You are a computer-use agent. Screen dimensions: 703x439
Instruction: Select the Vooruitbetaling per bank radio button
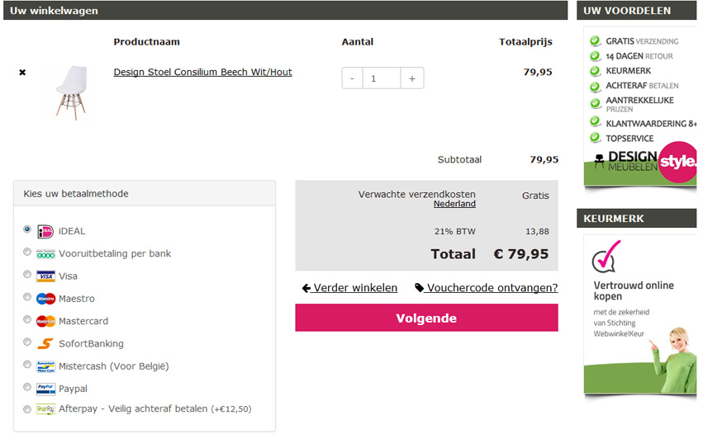tap(27, 252)
